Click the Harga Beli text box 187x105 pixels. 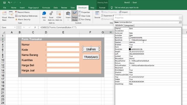point(63,65)
